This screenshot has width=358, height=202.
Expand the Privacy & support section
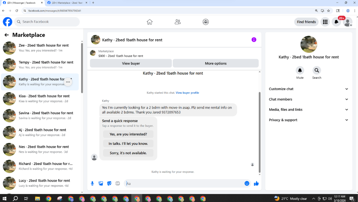pyautogui.click(x=309, y=120)
